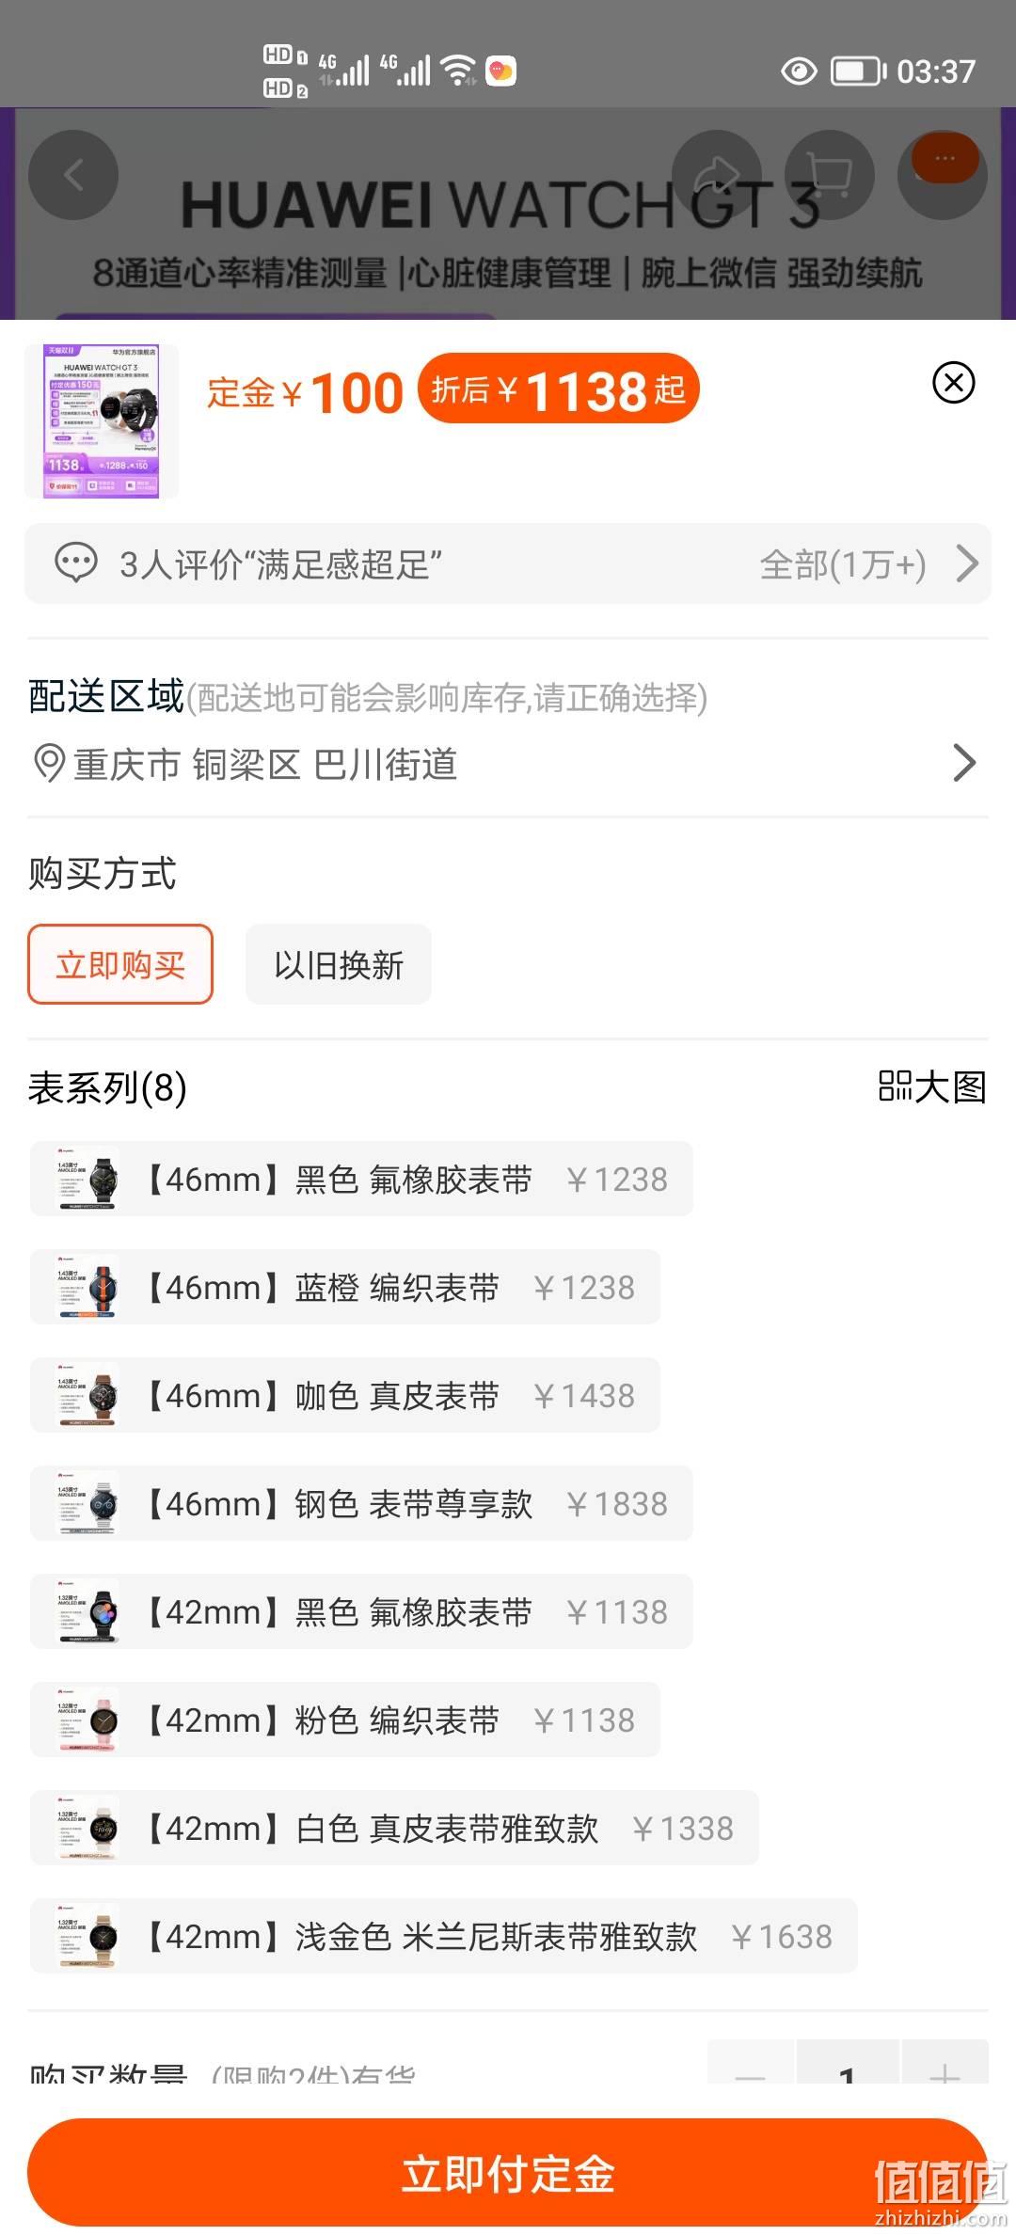Tap the delivery location pin icon
1016x2235 pixels.
[49, 764]
